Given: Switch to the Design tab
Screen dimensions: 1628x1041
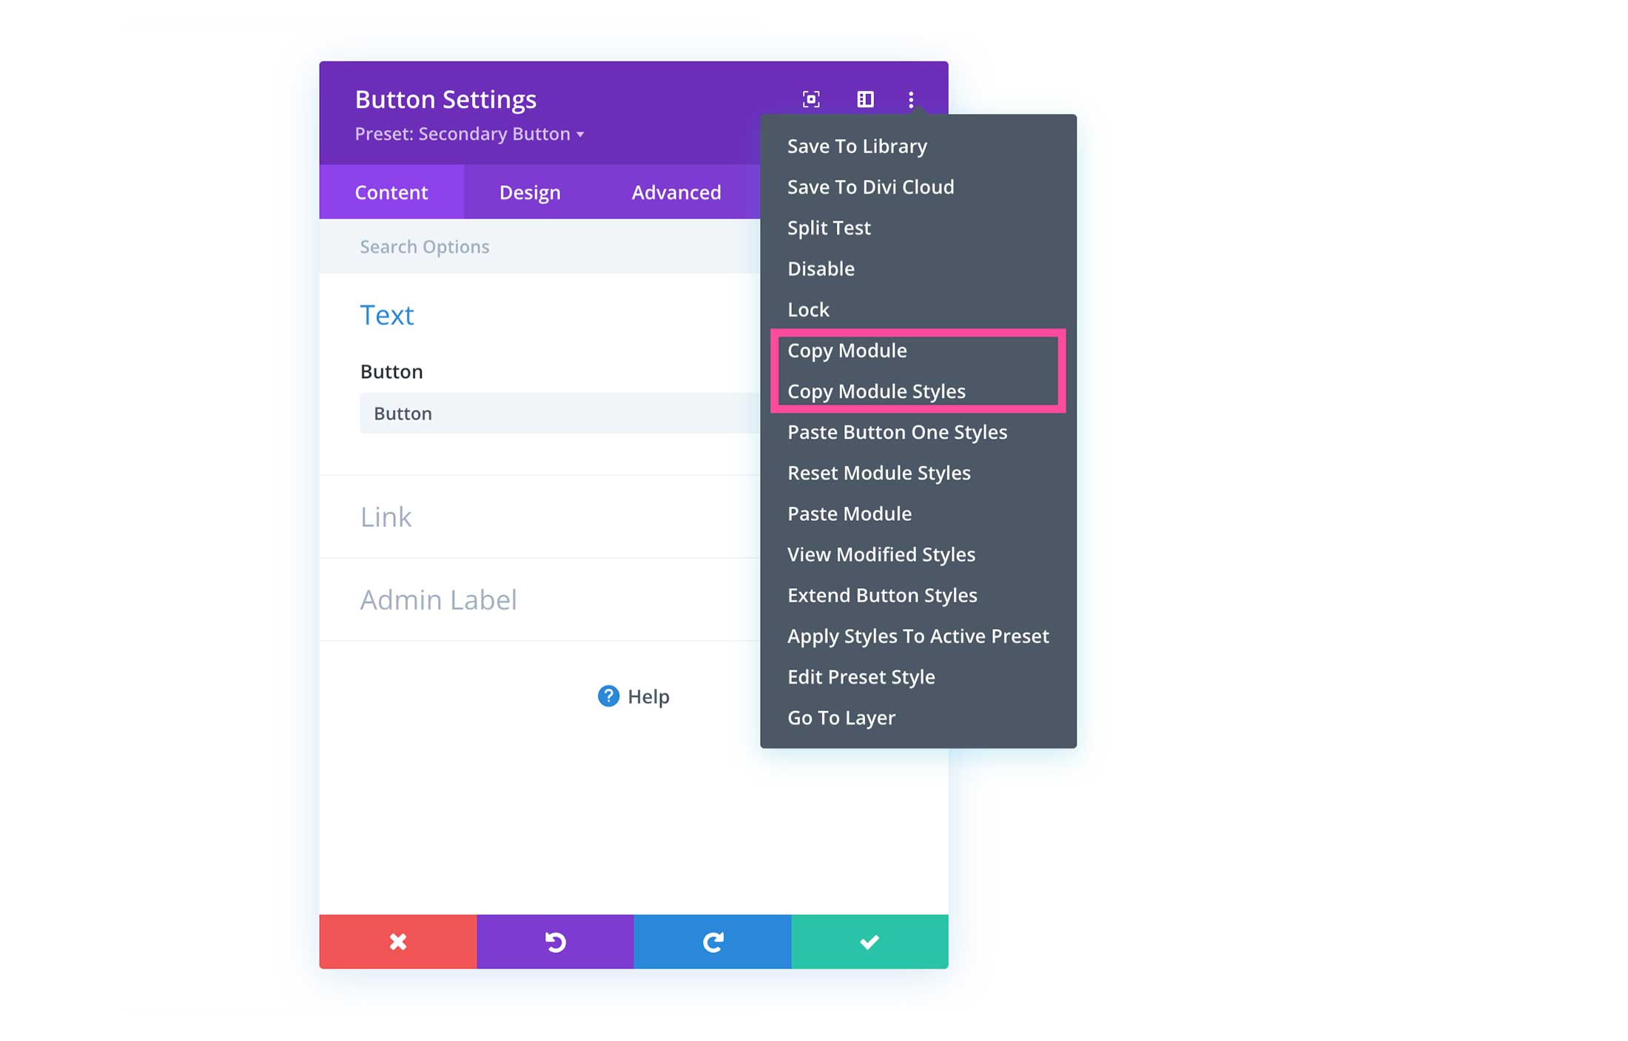Looking at the screenshot, I should [x=529, y=192].
